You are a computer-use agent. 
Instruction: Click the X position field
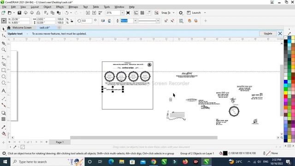(20, 19)
